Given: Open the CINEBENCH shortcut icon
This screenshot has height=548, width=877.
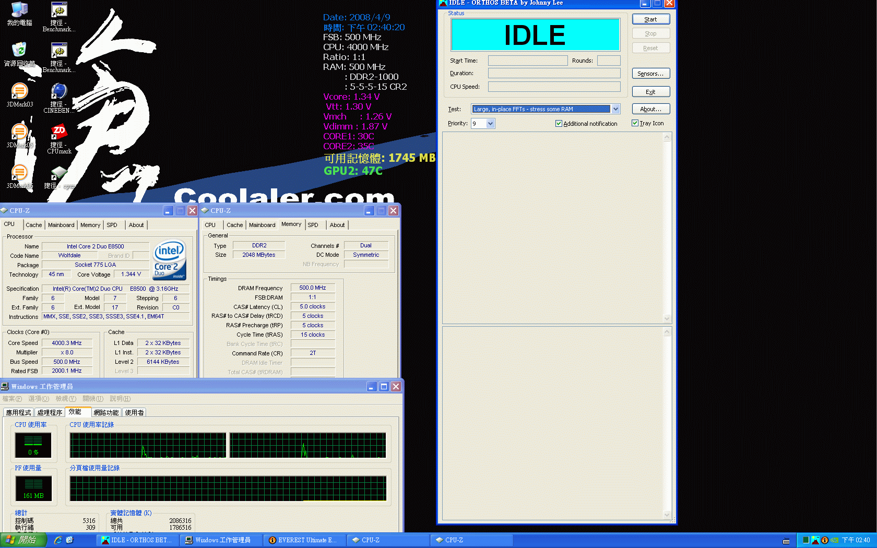Looking at the screenshot, I should click(59, 98).
